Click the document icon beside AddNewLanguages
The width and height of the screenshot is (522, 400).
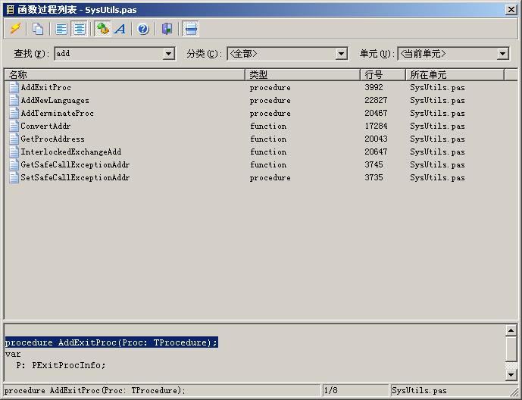pyautogui.click(x=14, y=101)
